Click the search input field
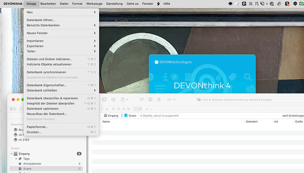 (x=250, y=100)
